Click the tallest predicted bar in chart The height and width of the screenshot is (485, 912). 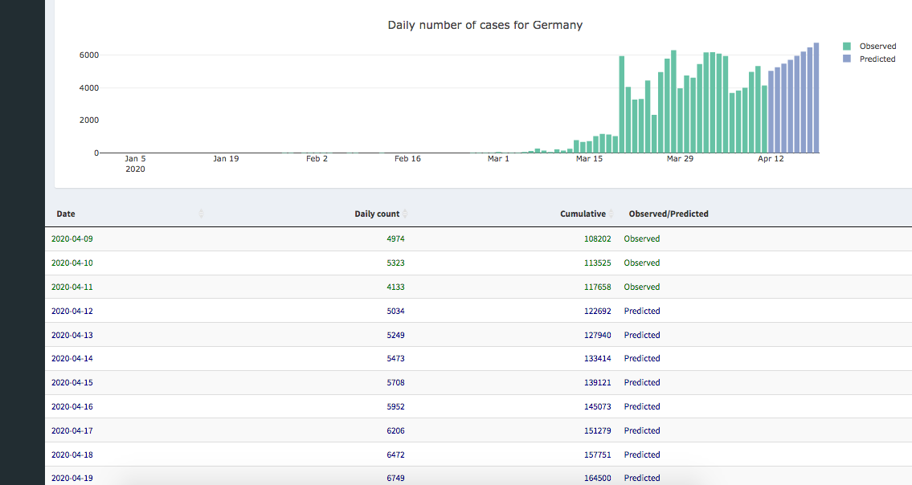[816, 98]
